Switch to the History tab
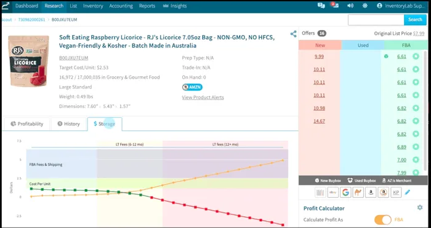 69,124
